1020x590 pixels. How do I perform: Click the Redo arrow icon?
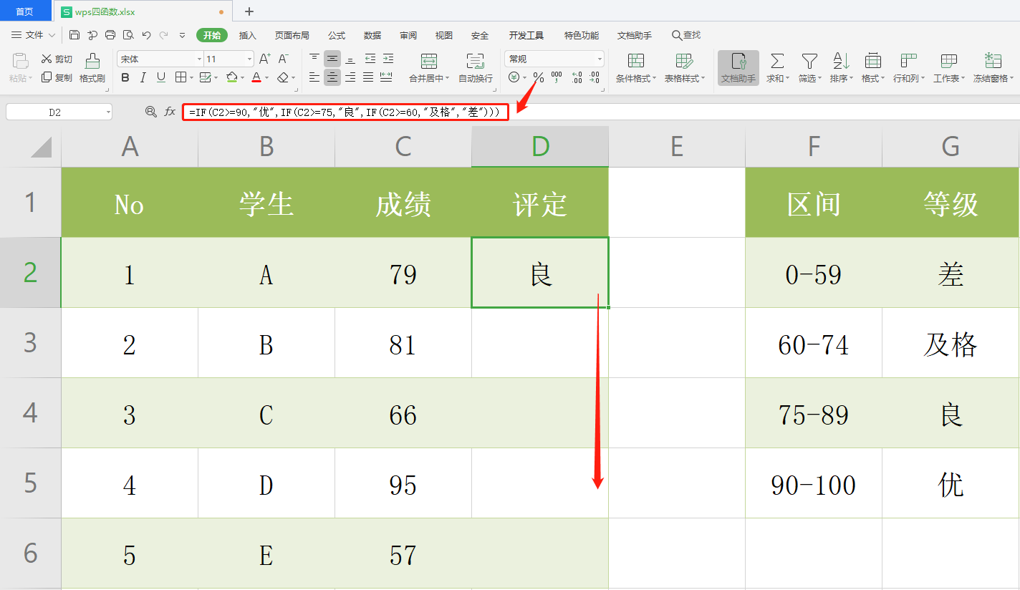click(164, 34)
